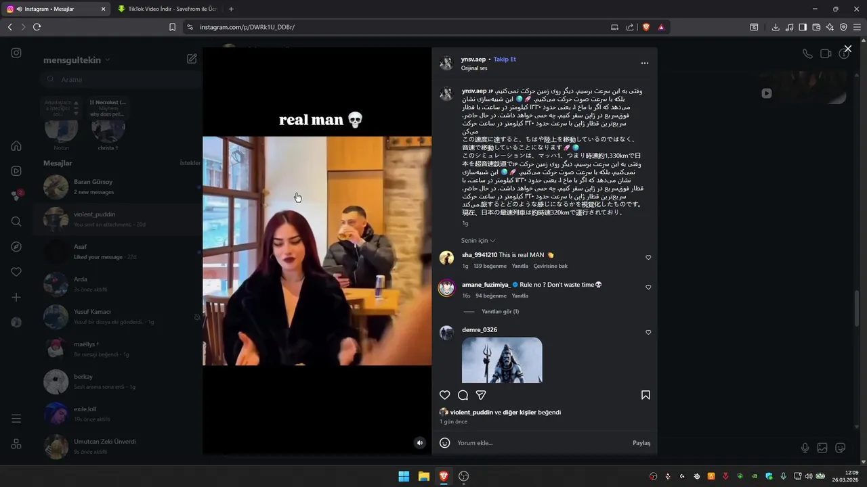867x487 pixels.
Task: Open Reels in the Instagram sidebar
Action: (x=16, y=171)
